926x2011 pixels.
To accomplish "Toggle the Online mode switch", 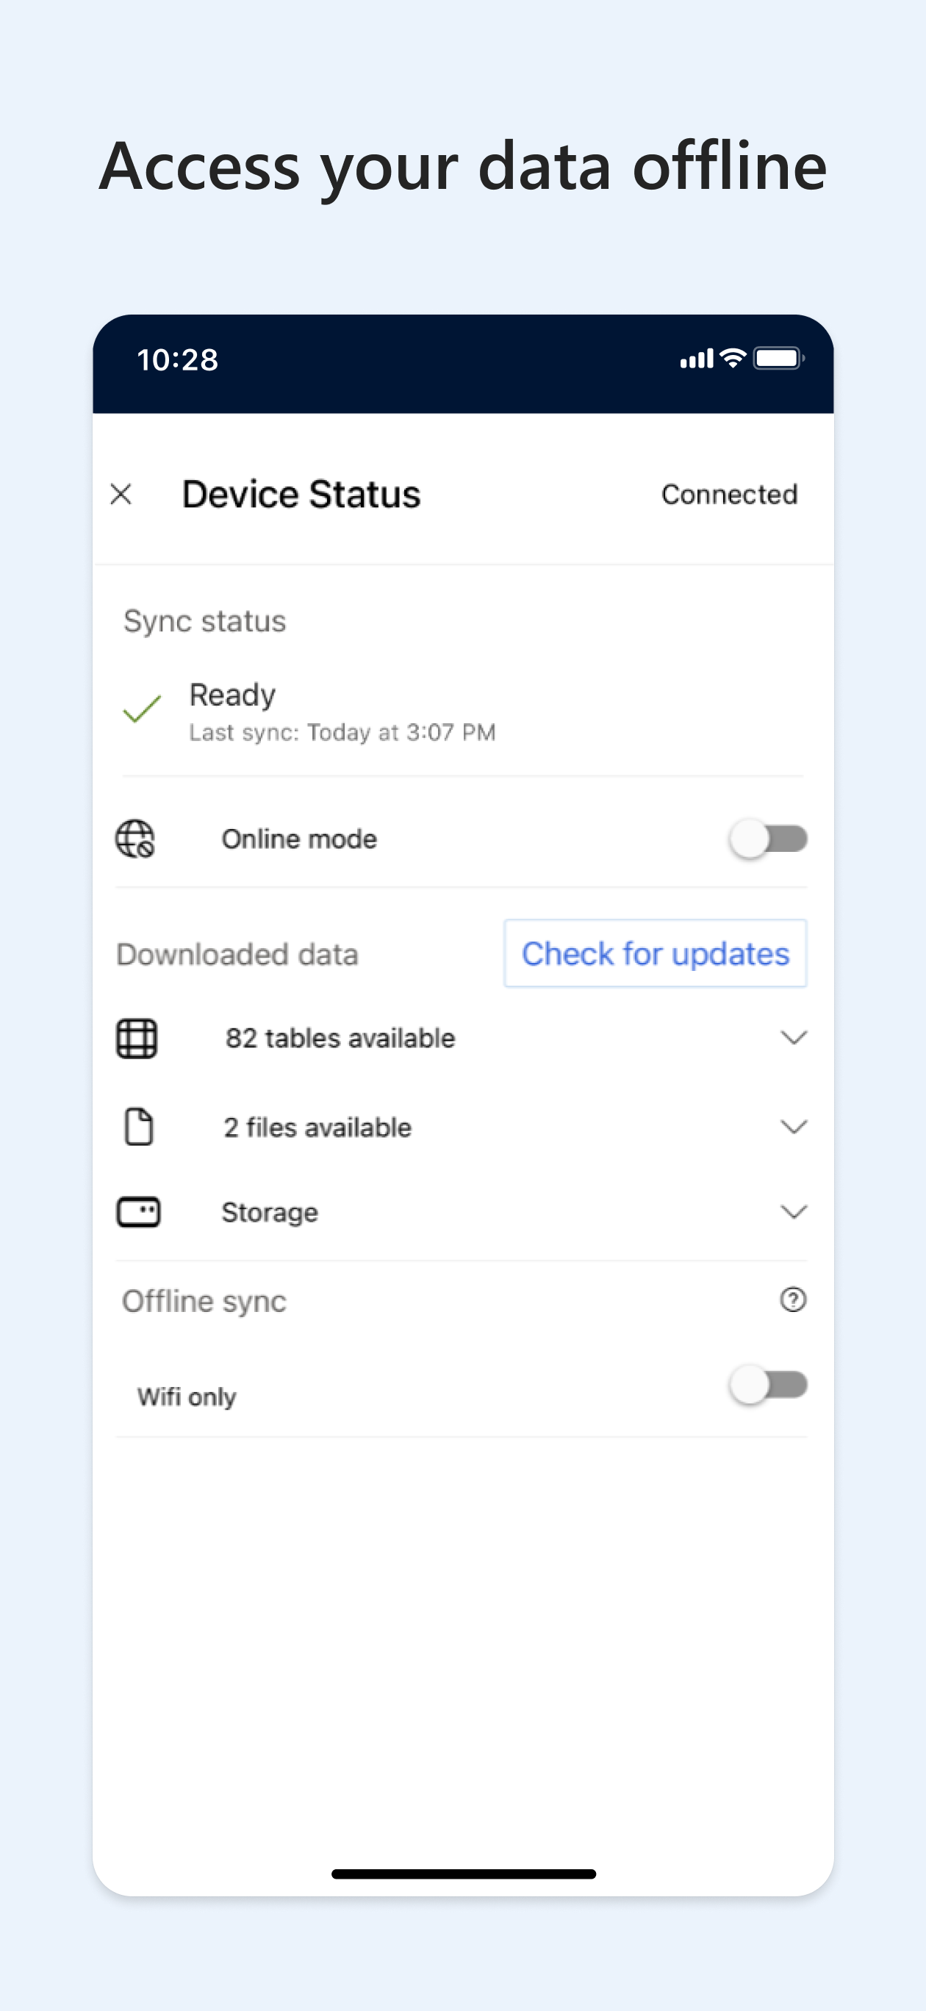I will point(768,839).
